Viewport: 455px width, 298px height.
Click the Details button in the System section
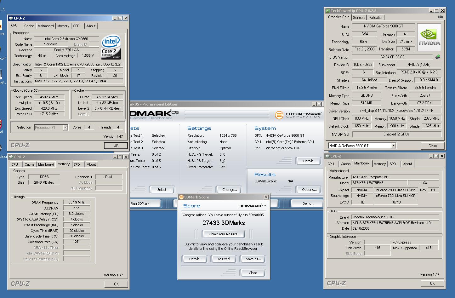pos(310,161)
